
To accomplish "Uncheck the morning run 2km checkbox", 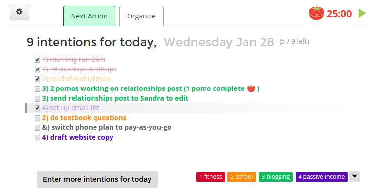I will click(37, 60).
